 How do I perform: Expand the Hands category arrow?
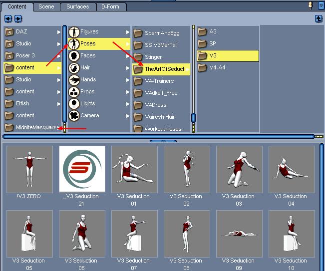pos(128,80)
